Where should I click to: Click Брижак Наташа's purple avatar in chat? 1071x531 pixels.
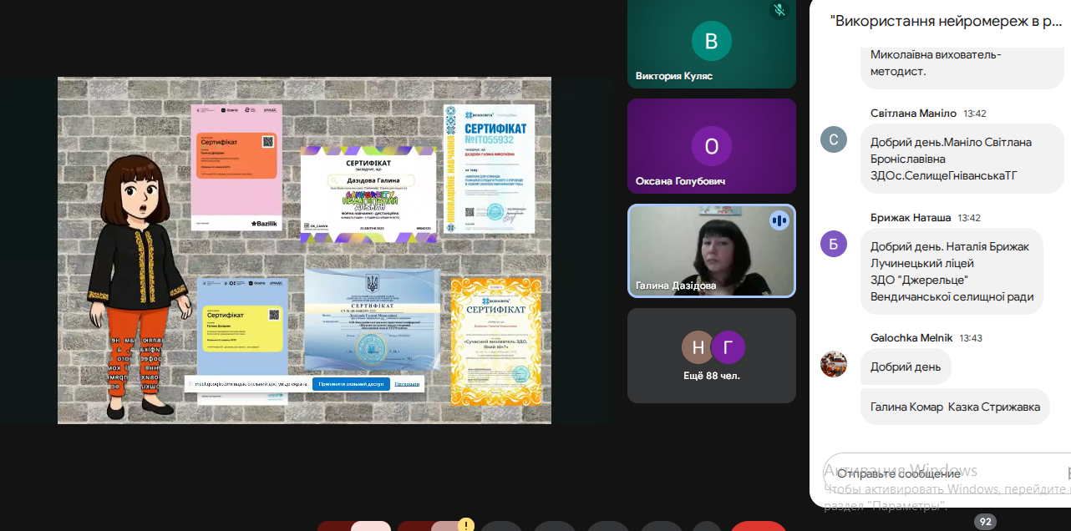pyautogui.click(x=833, y=244)
